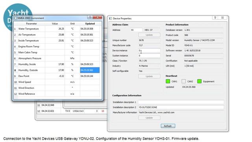252x142 pixels.
Task: Select the Atmospheric Pressure row
Action: coord(57,58)
